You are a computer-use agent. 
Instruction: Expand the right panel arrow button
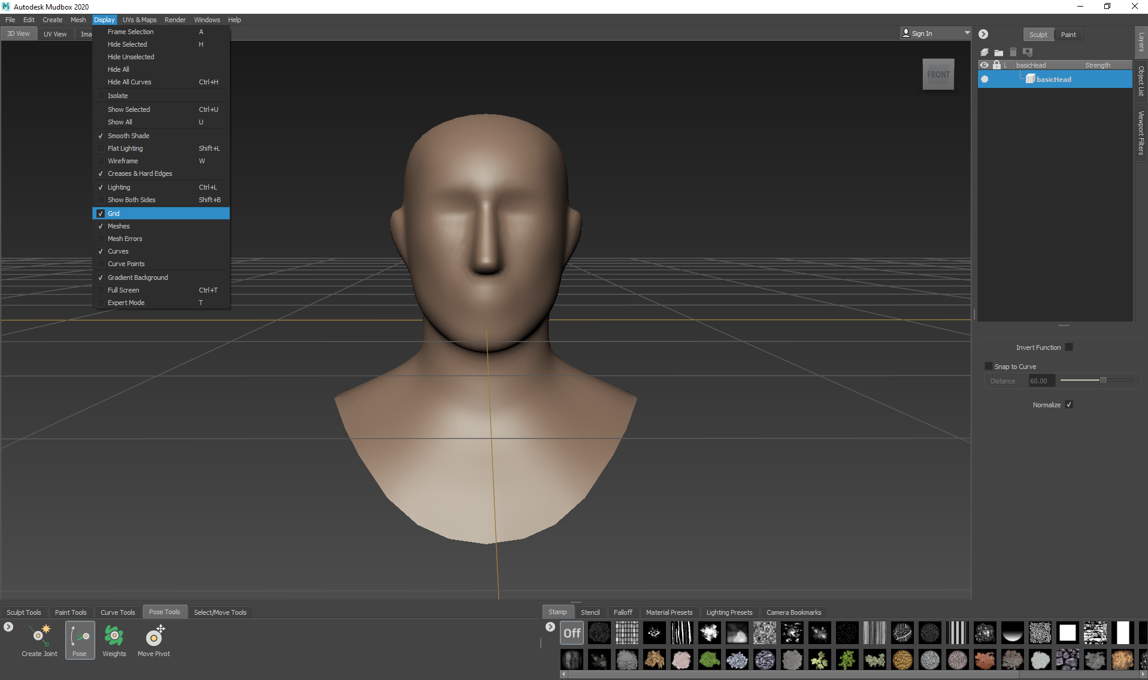click(983, 34)
